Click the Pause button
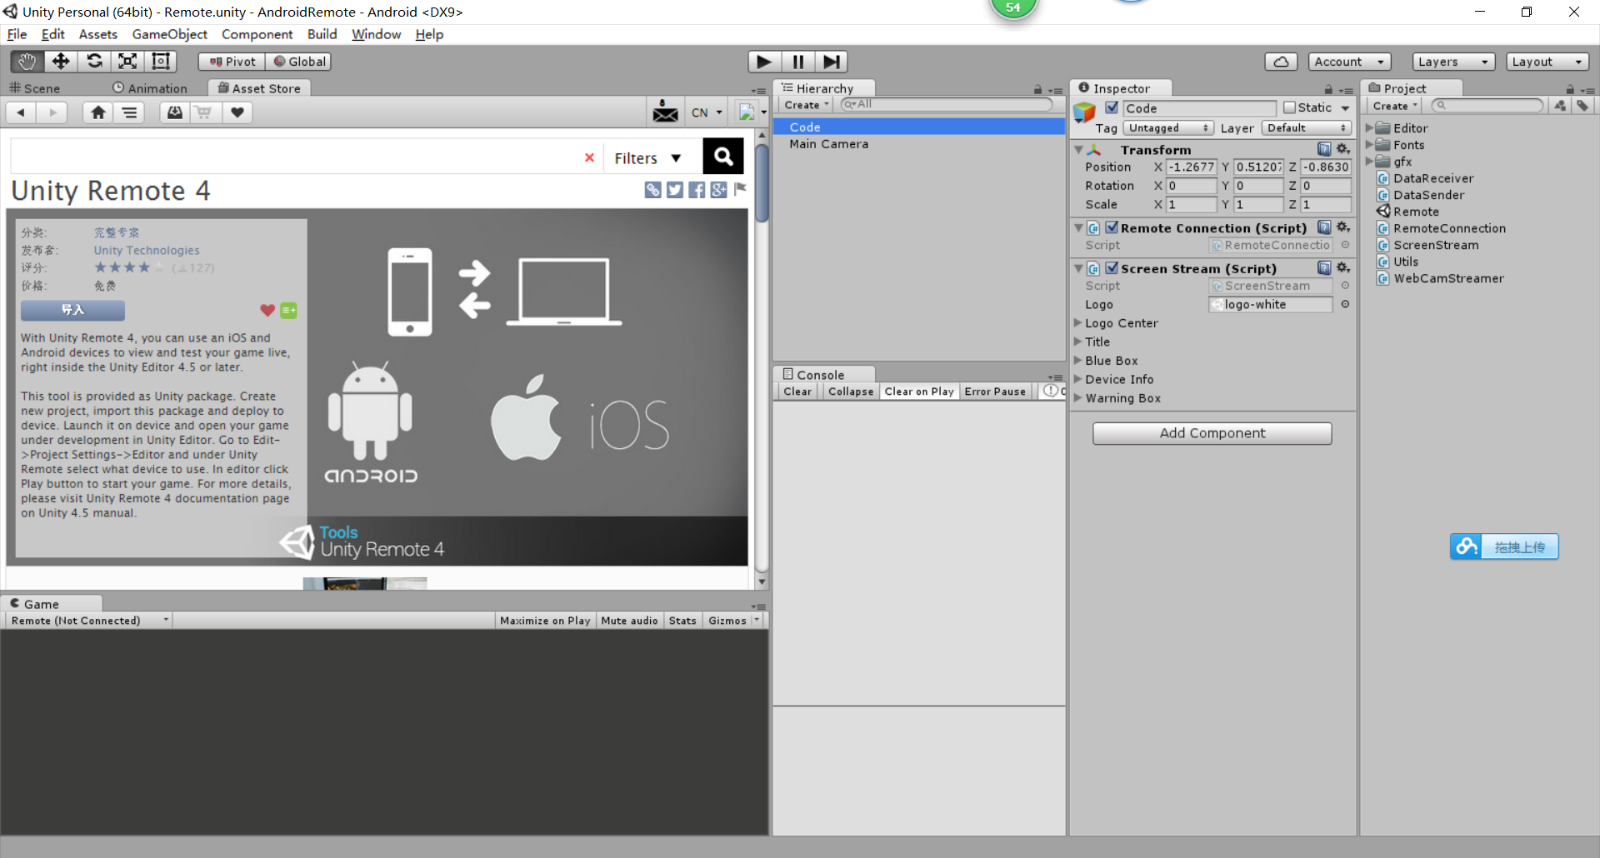The image size is (1600, 858). pos(797,62)
